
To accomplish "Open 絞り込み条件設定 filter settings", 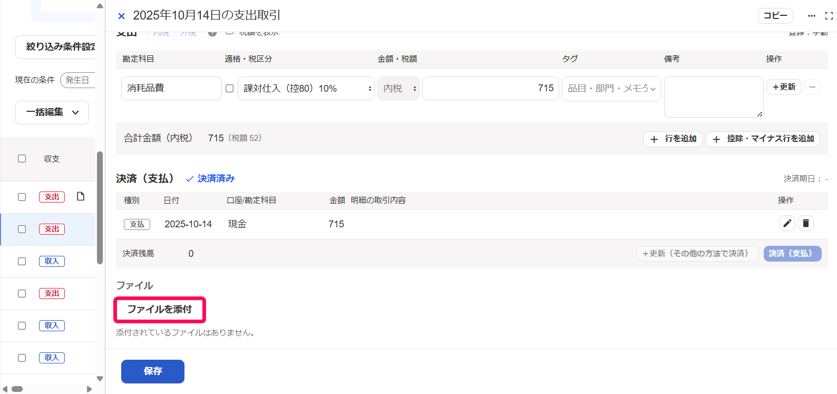I will click(x=55, y=47).
